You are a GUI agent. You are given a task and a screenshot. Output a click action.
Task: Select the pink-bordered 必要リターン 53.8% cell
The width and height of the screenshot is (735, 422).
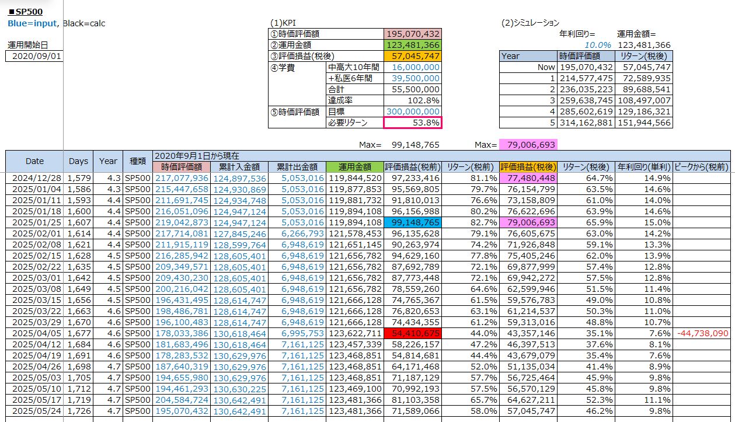[x=413, y=123]
